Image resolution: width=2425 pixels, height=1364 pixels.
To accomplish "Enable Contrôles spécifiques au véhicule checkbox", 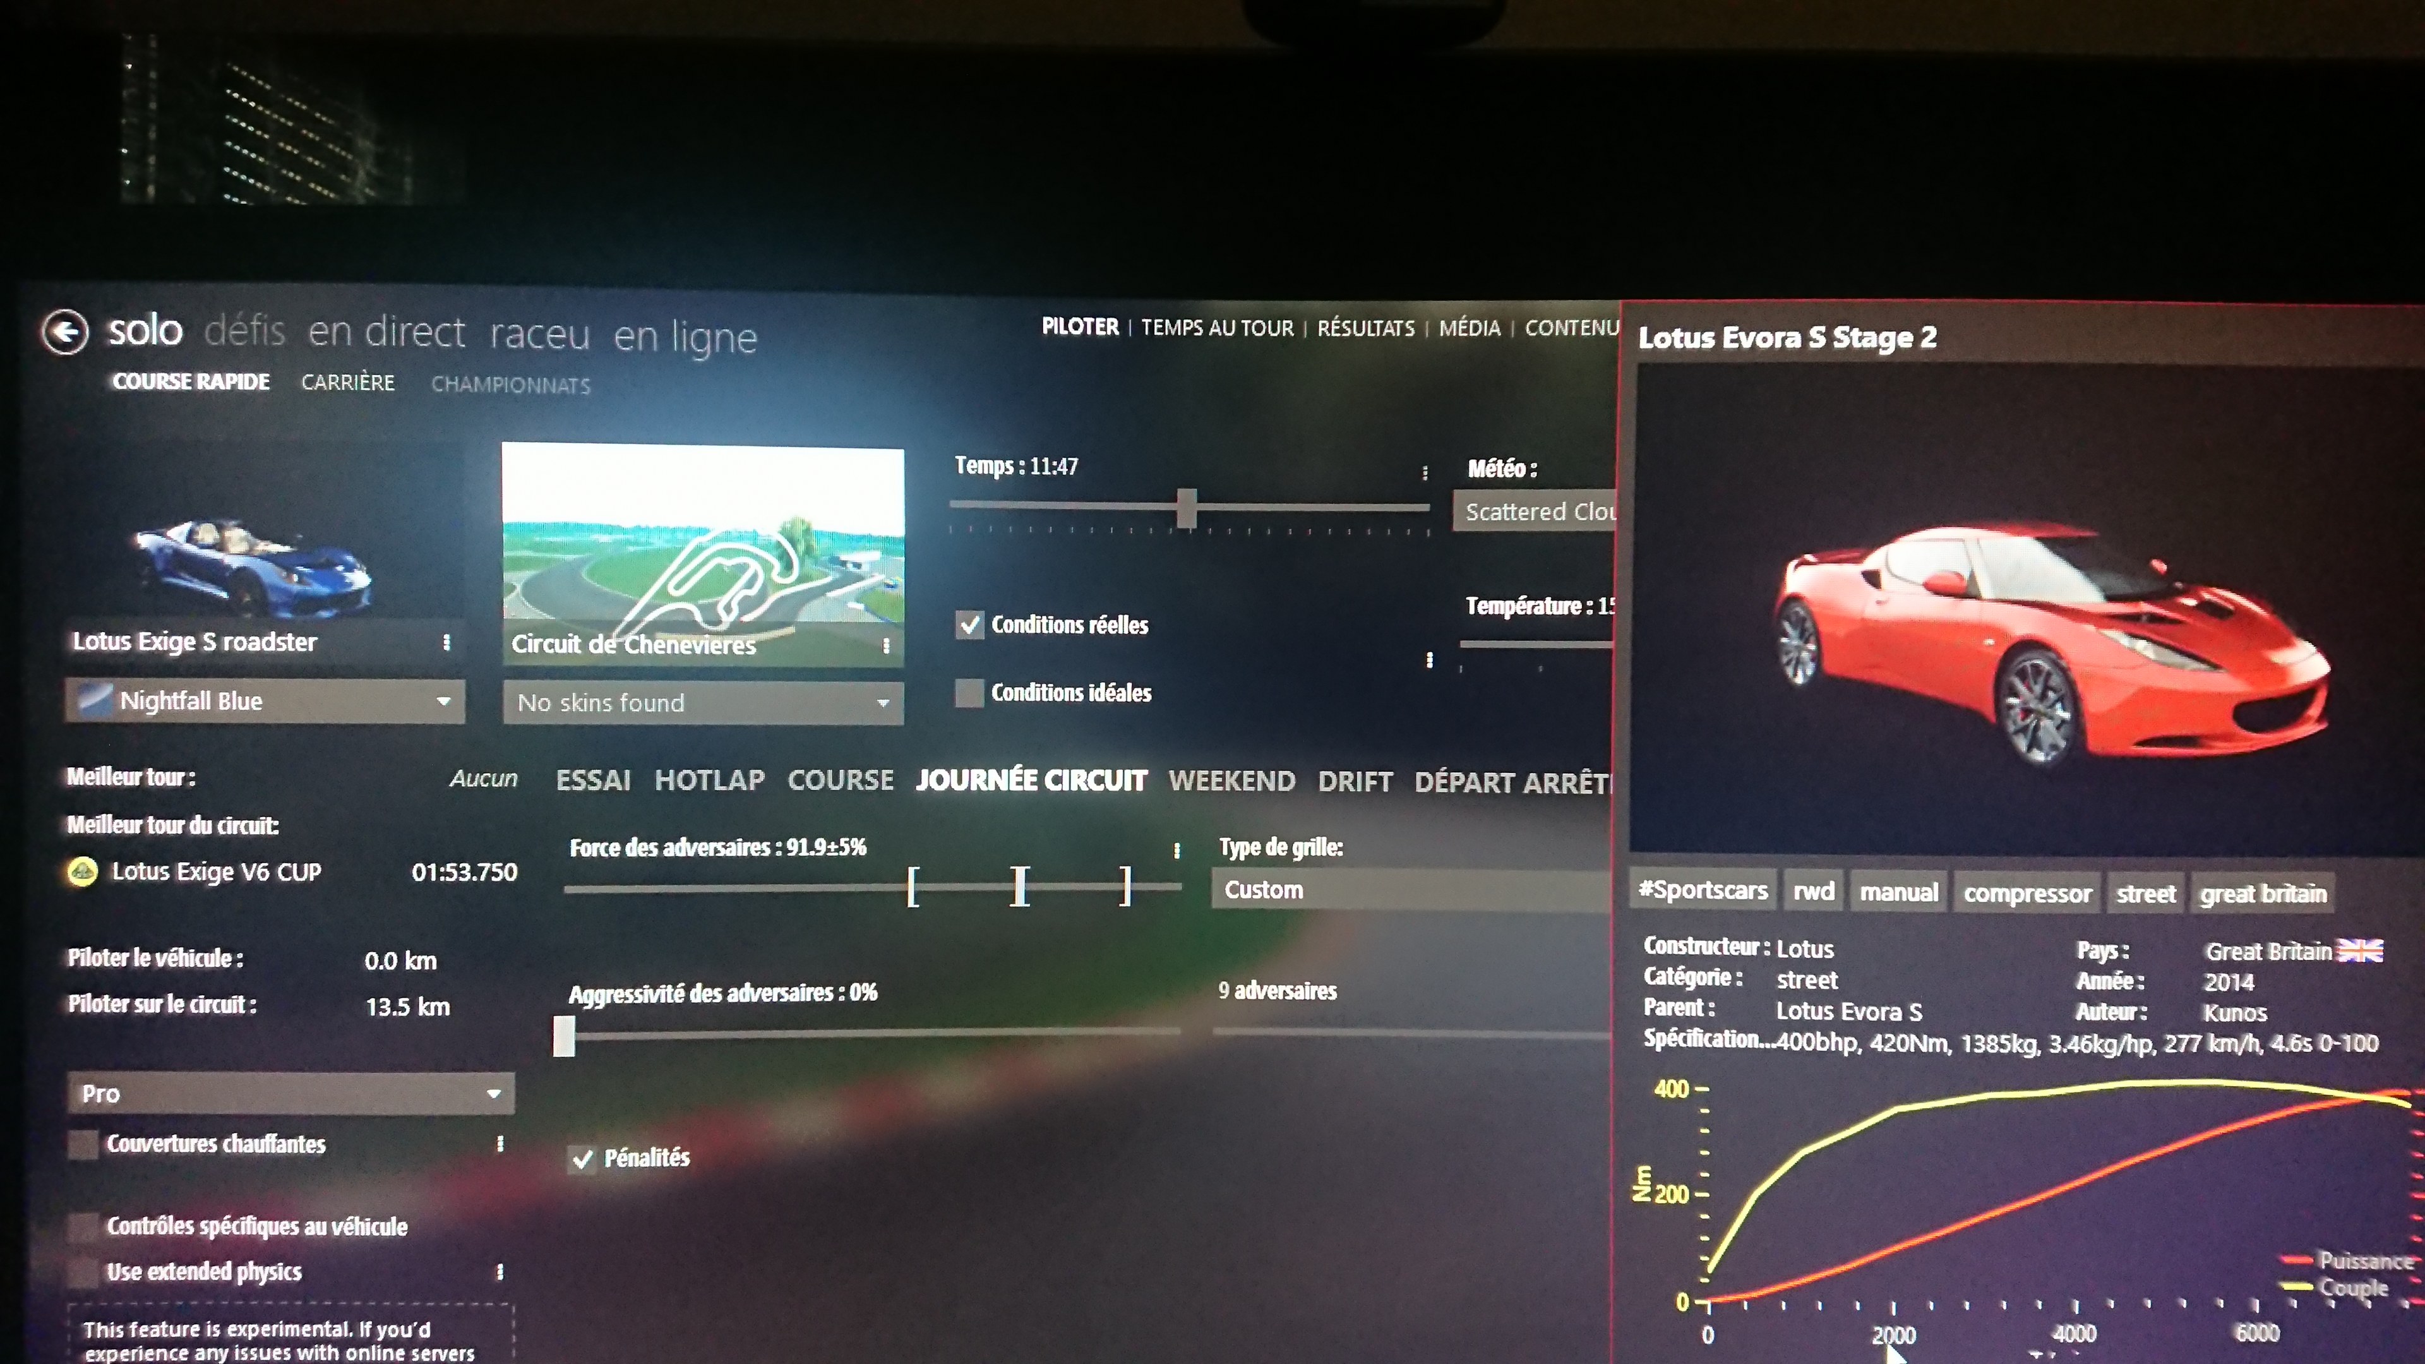I will 83,1226.
